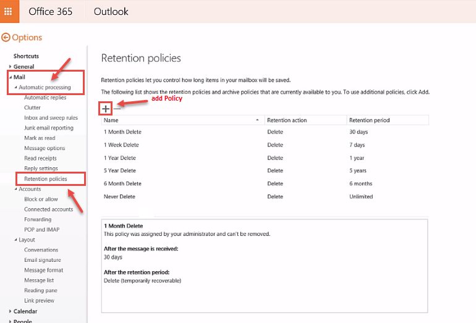Open Reading pane settings

coord(41,290)
